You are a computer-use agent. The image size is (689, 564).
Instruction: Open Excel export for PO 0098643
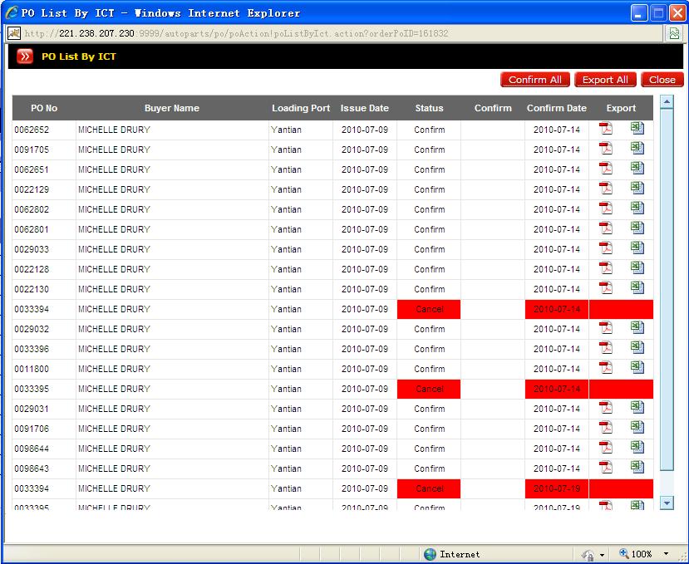click(x=637, y=467)
